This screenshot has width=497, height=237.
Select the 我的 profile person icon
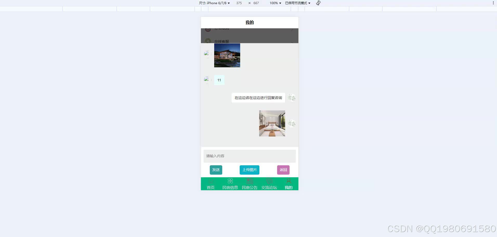click(288, 181)
